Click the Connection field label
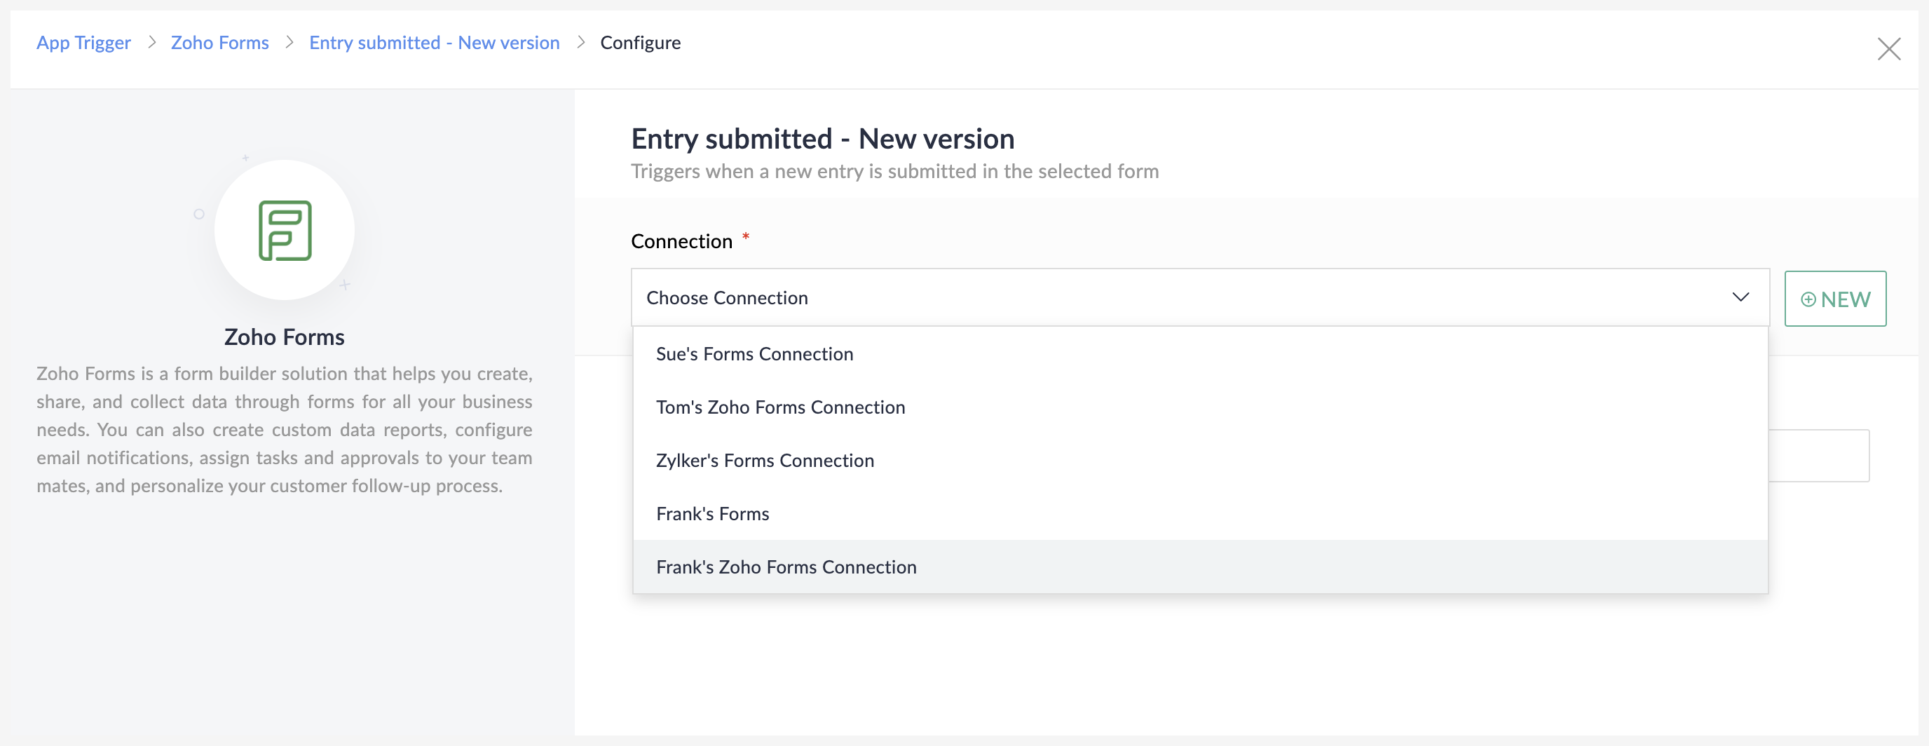The height and width of the screenshot is (746, 1929). click(x=681, y=241)
